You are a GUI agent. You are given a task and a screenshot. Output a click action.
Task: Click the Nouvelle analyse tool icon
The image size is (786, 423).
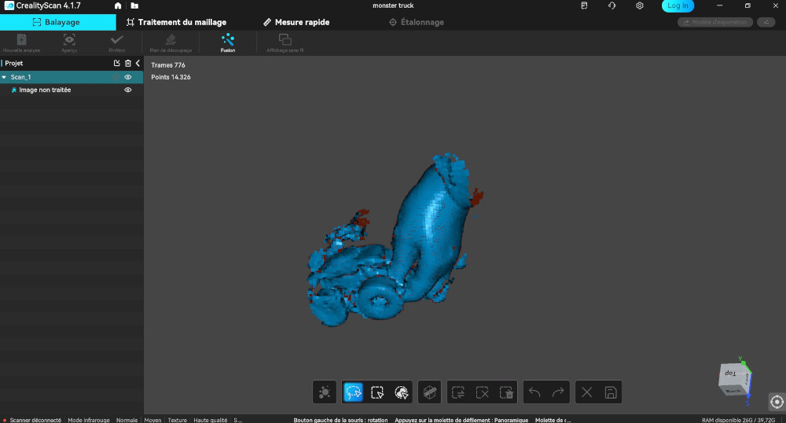[21, 40]
